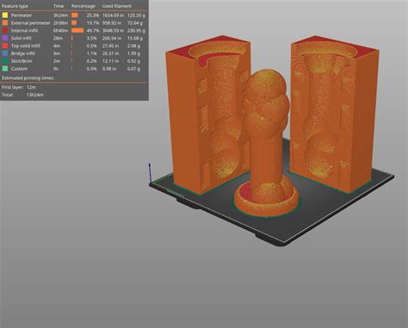Click the Custom time 9s
This screenshot has height=328, width=408.
pos(56,69)
